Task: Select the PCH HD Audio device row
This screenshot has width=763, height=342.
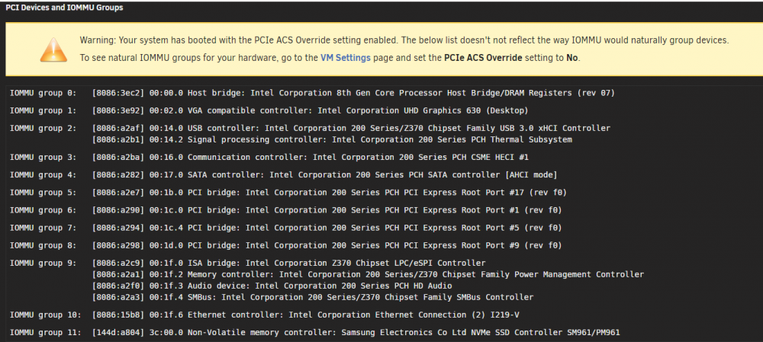Action: click(x=272, y=286)
